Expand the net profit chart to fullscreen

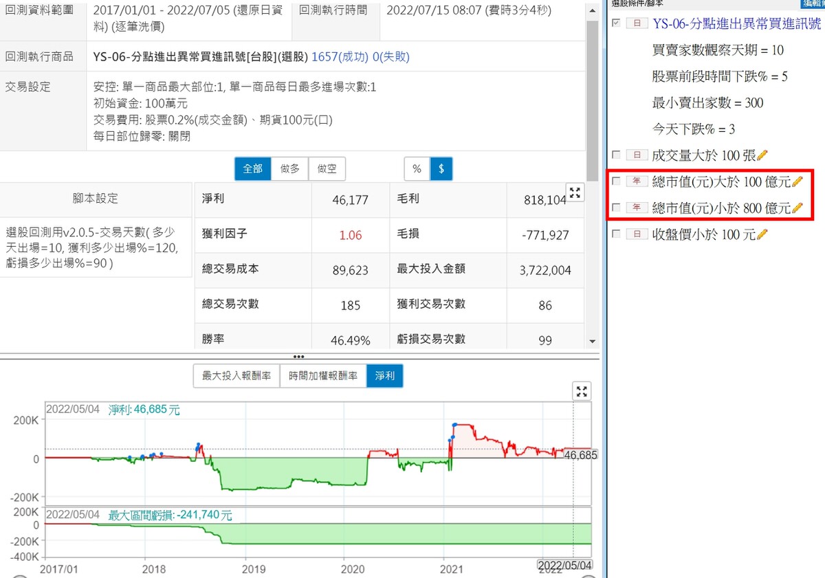tap(582, 392)
